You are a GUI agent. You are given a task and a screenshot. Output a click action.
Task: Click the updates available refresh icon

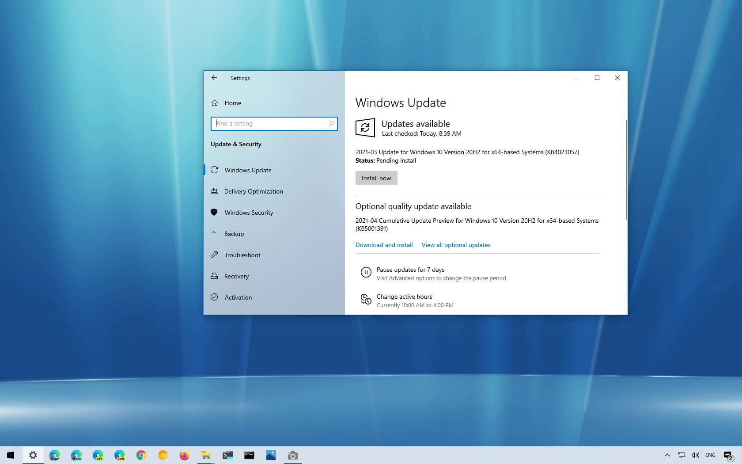pyautogui.click(x=365, y=128)
